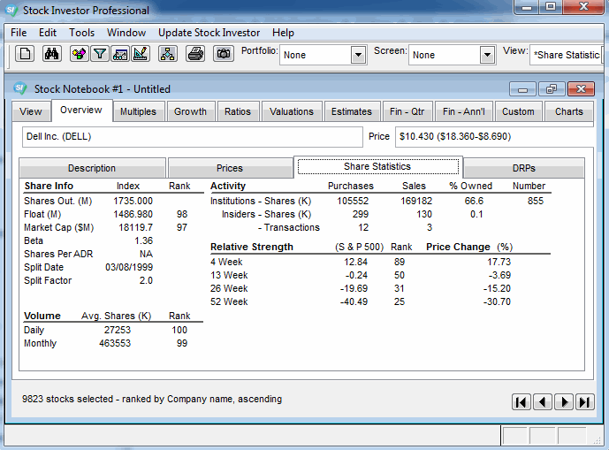
Task: Restore the Stock Notebook #1 window
Action: (552, 89)
